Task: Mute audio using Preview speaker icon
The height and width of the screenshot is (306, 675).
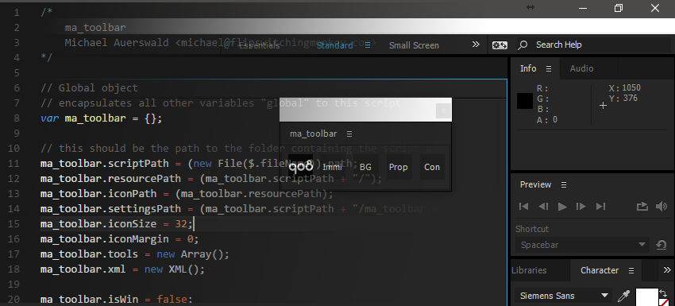Action: pyautogui.click(x=661, y=207)
